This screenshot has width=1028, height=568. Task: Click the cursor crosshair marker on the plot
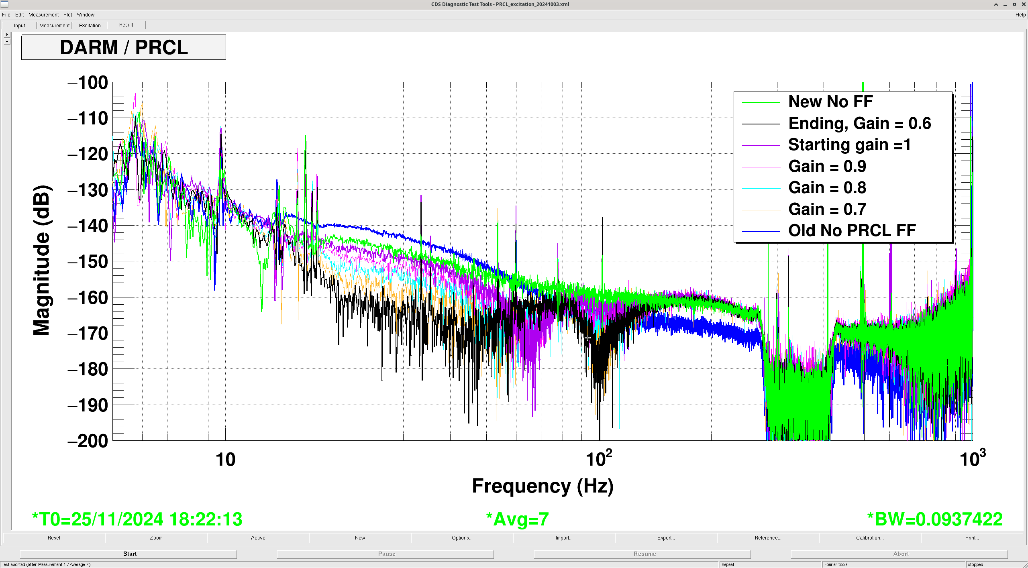(x=587, y=338)
